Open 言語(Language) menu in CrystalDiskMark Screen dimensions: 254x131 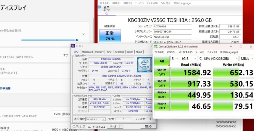pyautogui.click(x=229, y=52)
